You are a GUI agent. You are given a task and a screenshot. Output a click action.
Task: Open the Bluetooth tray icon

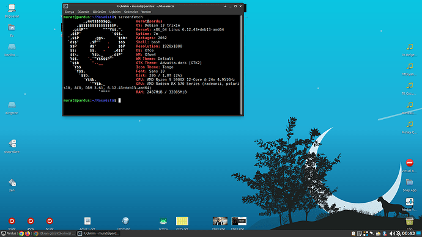click(x=385, y=233)
